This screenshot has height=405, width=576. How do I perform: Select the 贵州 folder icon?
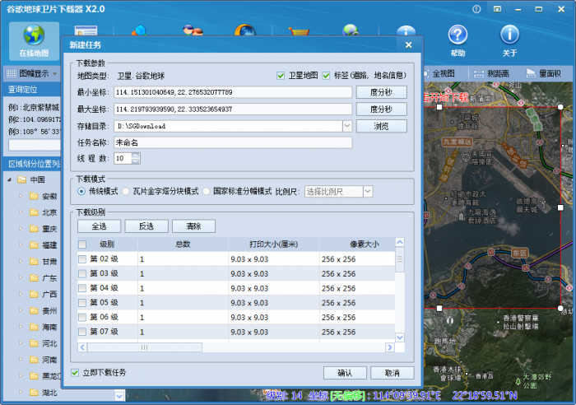35,310
